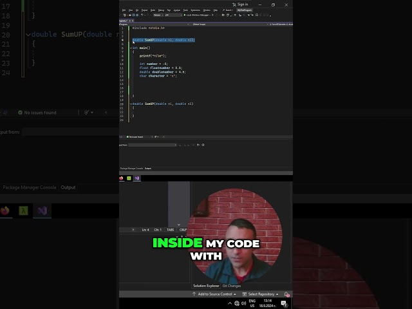
Task: Click the Ln: 4 status indicator
Action: (x=145, y=230)
